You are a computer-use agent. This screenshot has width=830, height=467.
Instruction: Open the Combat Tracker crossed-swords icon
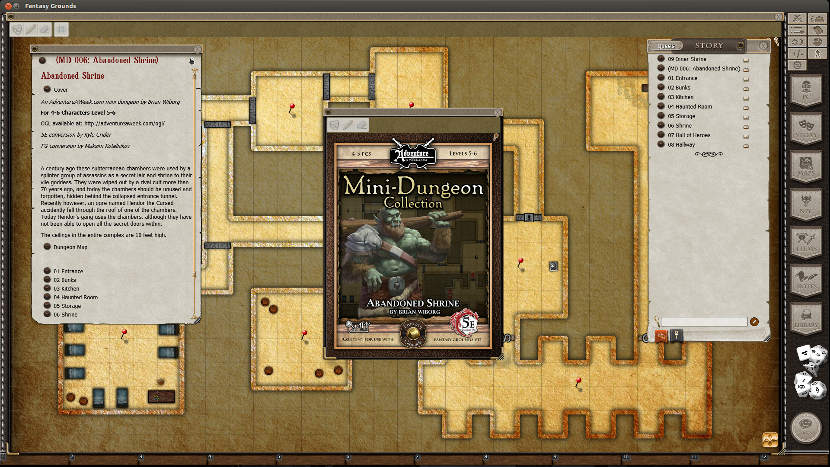tap(797, 18)
